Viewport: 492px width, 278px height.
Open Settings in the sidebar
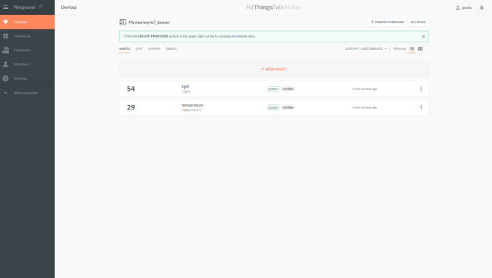pyautogui.click(x=27, y=79)
